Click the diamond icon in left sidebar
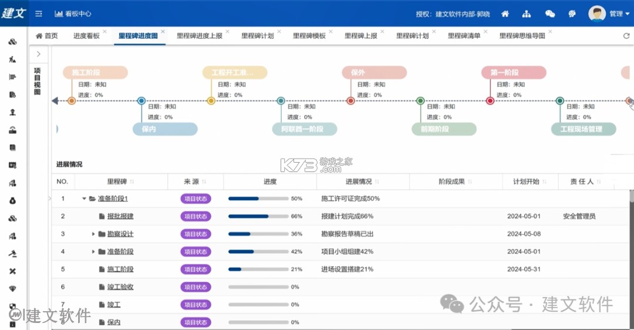This screenshot has width=634, height=330. 12,289
